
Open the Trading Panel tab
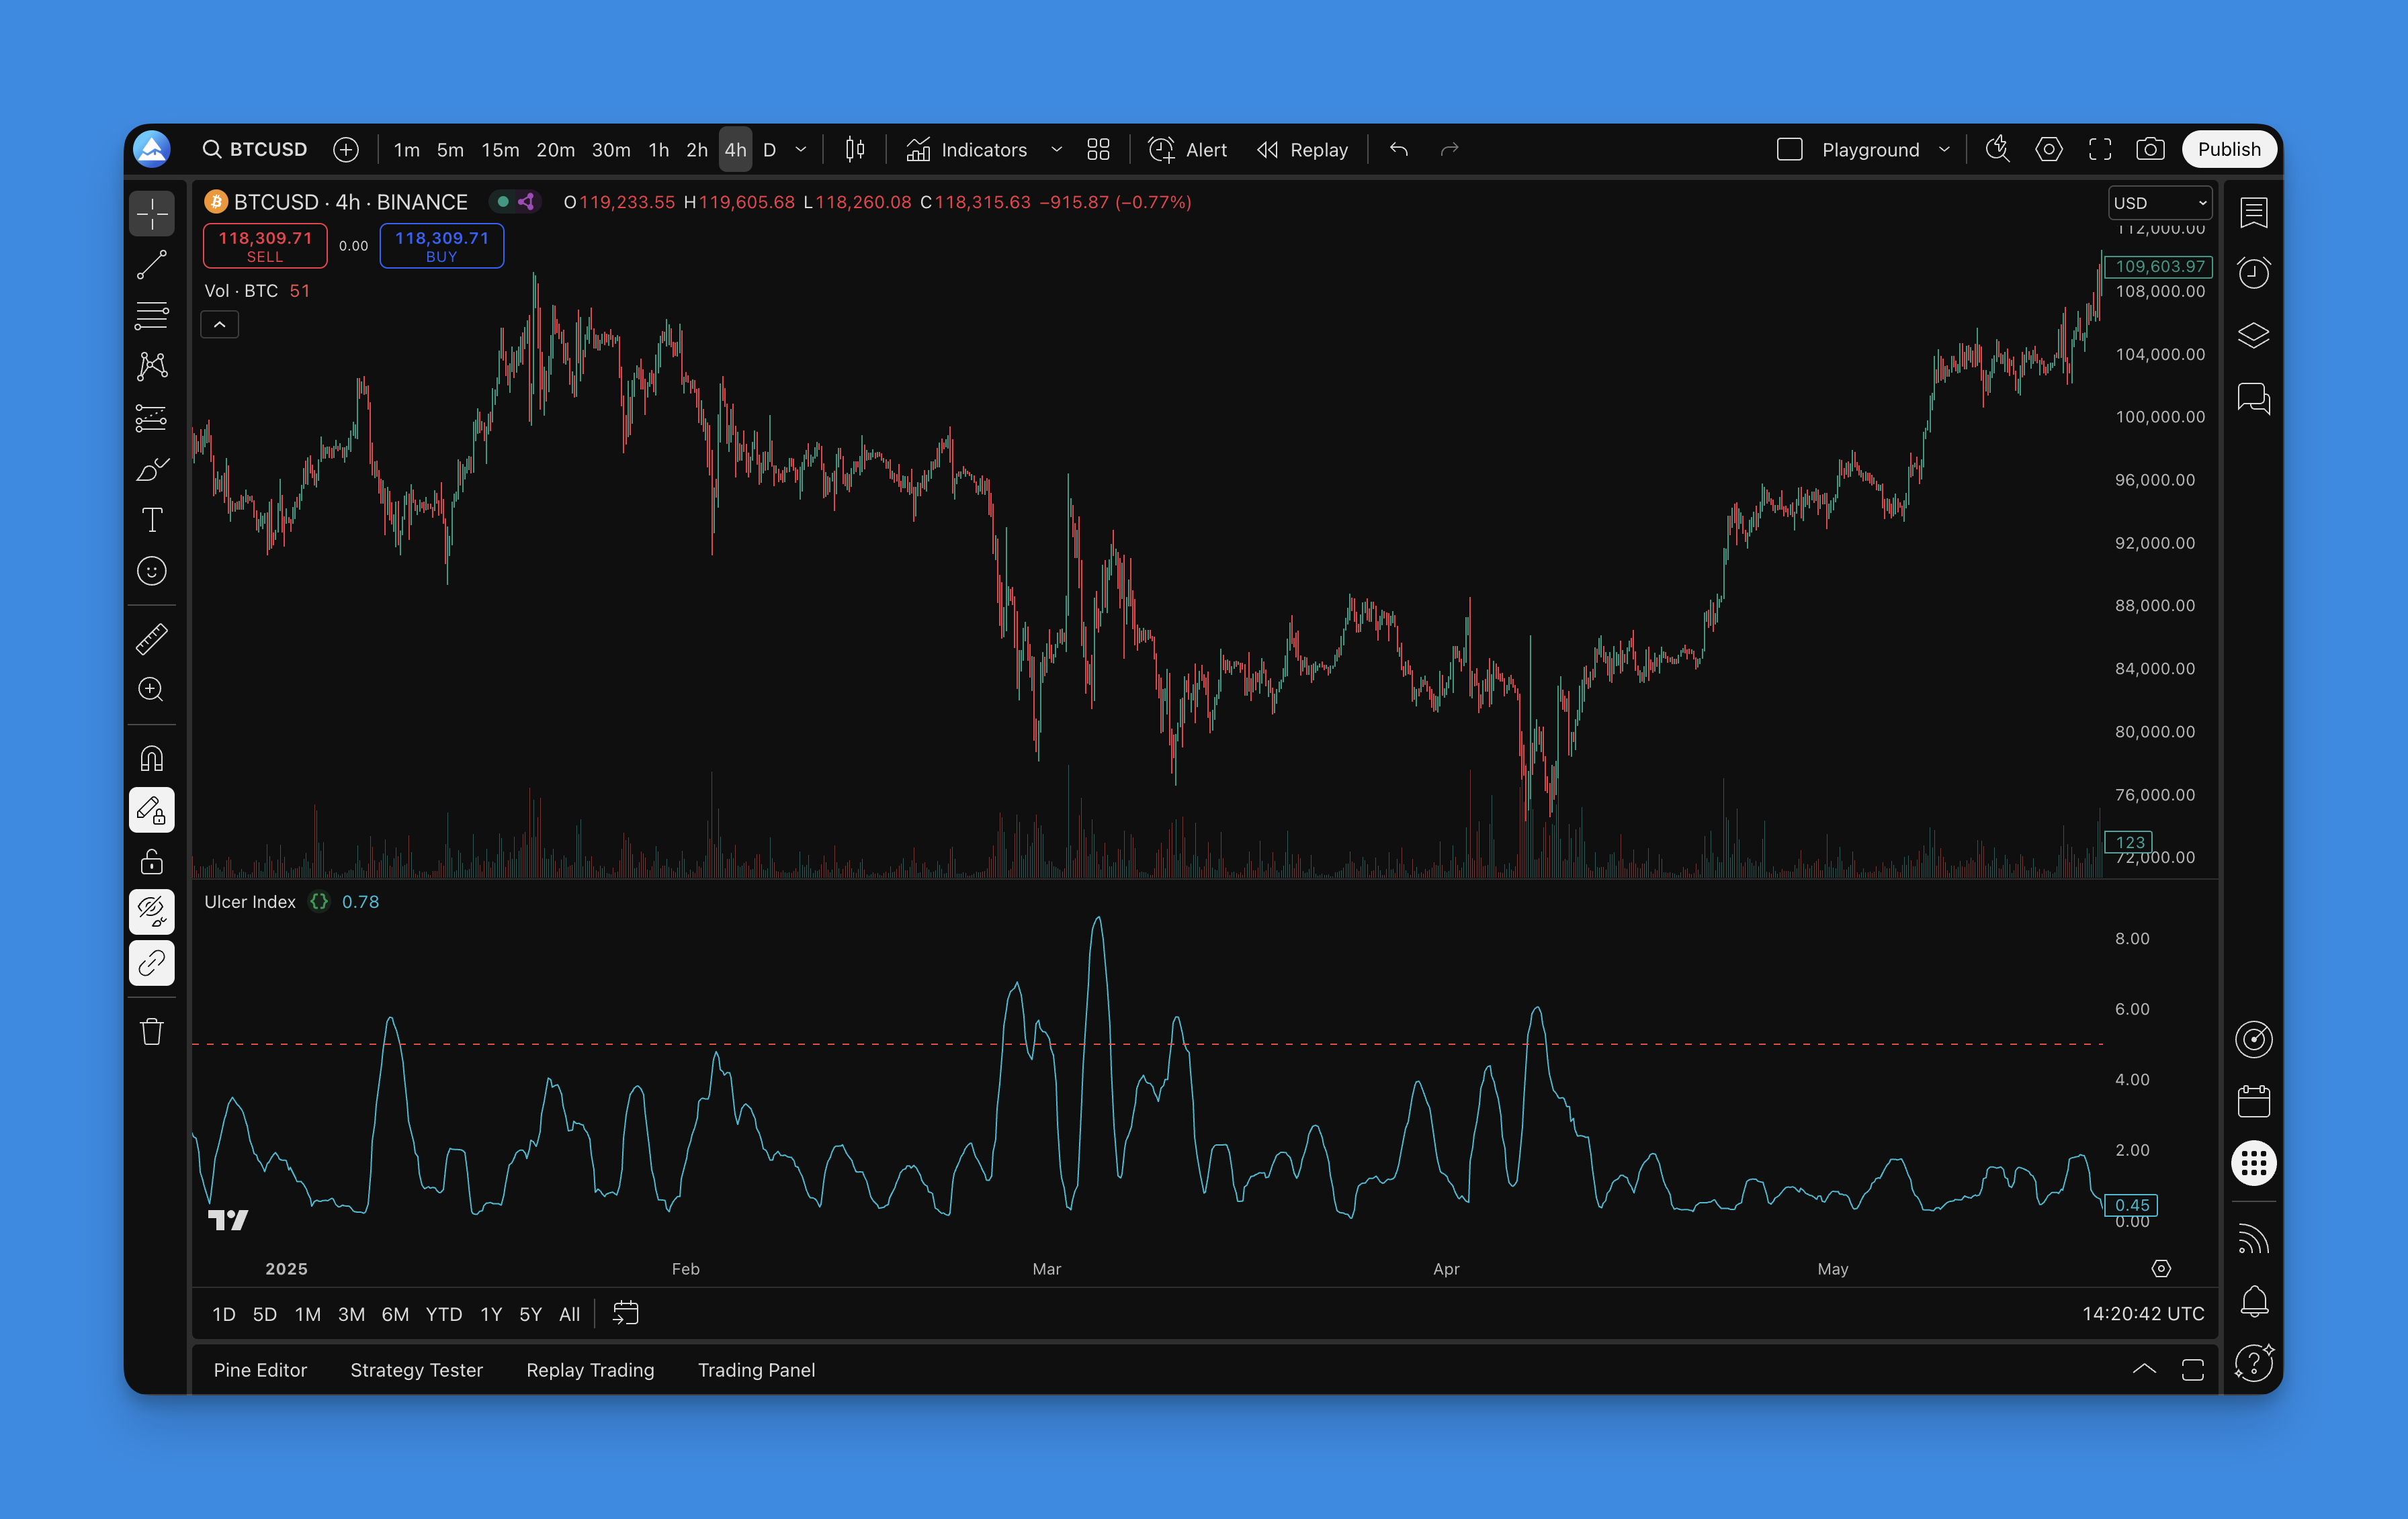(x=756, y=1370)
